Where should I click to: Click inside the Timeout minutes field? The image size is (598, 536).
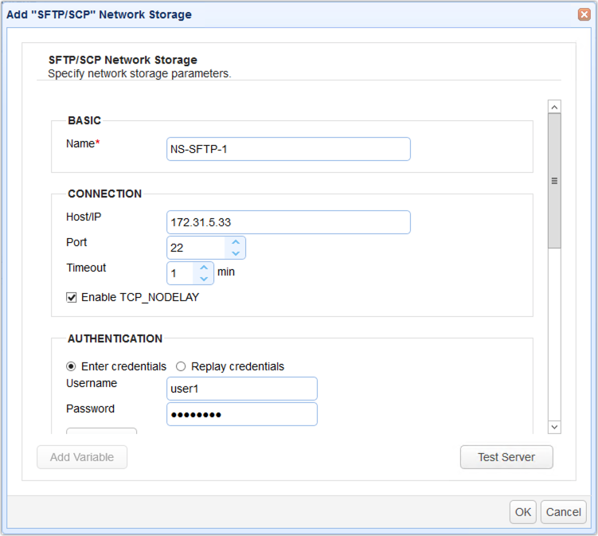pyautogui.click(x=180, y=273)
